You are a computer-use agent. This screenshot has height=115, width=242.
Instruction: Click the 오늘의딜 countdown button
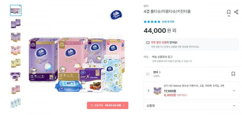coord(108,105)
